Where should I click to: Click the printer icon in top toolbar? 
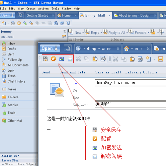point(13,23)
